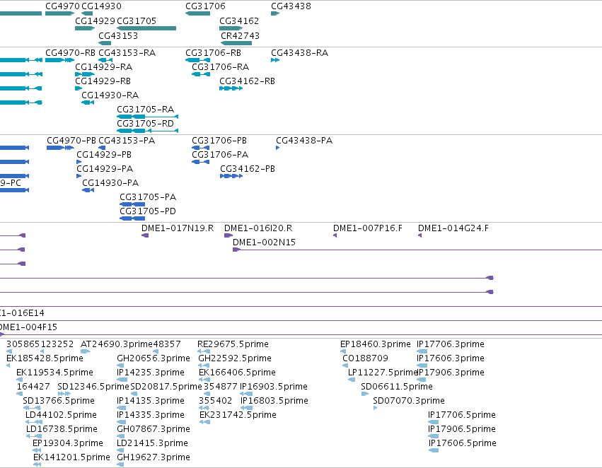Screen dimensions: 602x468
Task: Select BAC end DME1-016I20.R
Action: click(228, 235)
